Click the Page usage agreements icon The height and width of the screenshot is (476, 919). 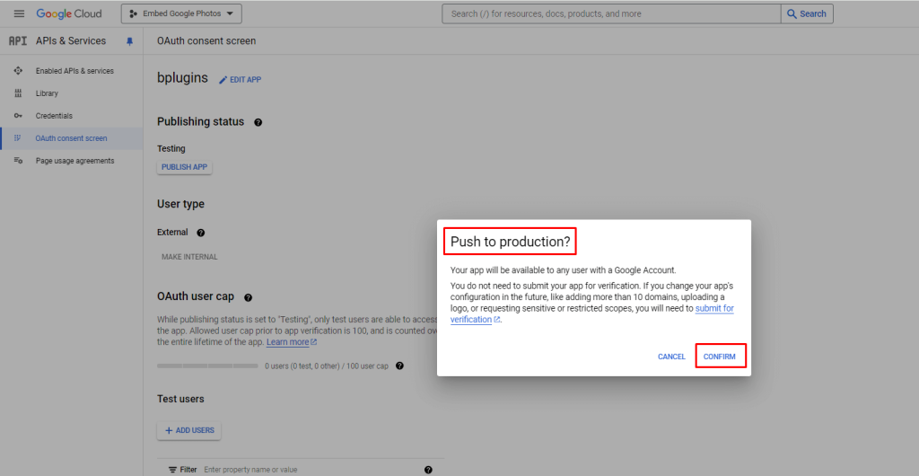(x=18, y=161)
